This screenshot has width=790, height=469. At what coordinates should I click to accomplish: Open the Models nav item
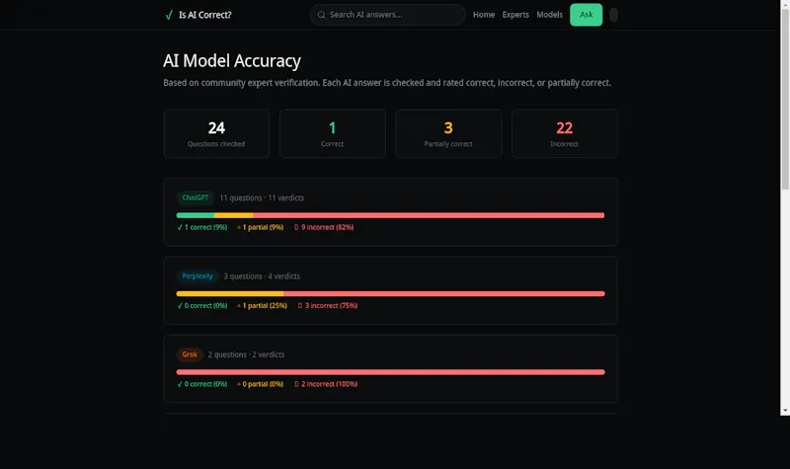(x=549, y=15)
